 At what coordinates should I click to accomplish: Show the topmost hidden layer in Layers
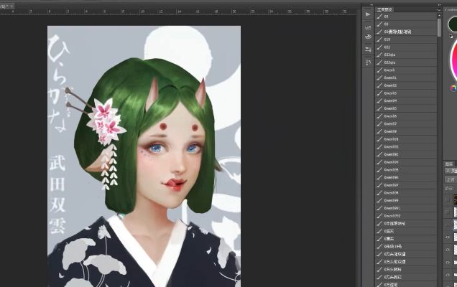449,198
